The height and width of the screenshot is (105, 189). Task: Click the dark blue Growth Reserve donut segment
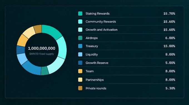[21, 50]
